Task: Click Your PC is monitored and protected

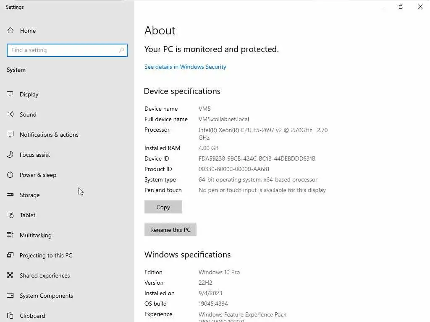Action: pos(212,49)
